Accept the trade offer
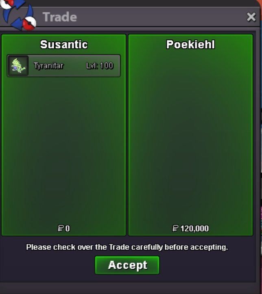This screenshot has width=262, height=294. pyautogui.click(x=127, y=265)
